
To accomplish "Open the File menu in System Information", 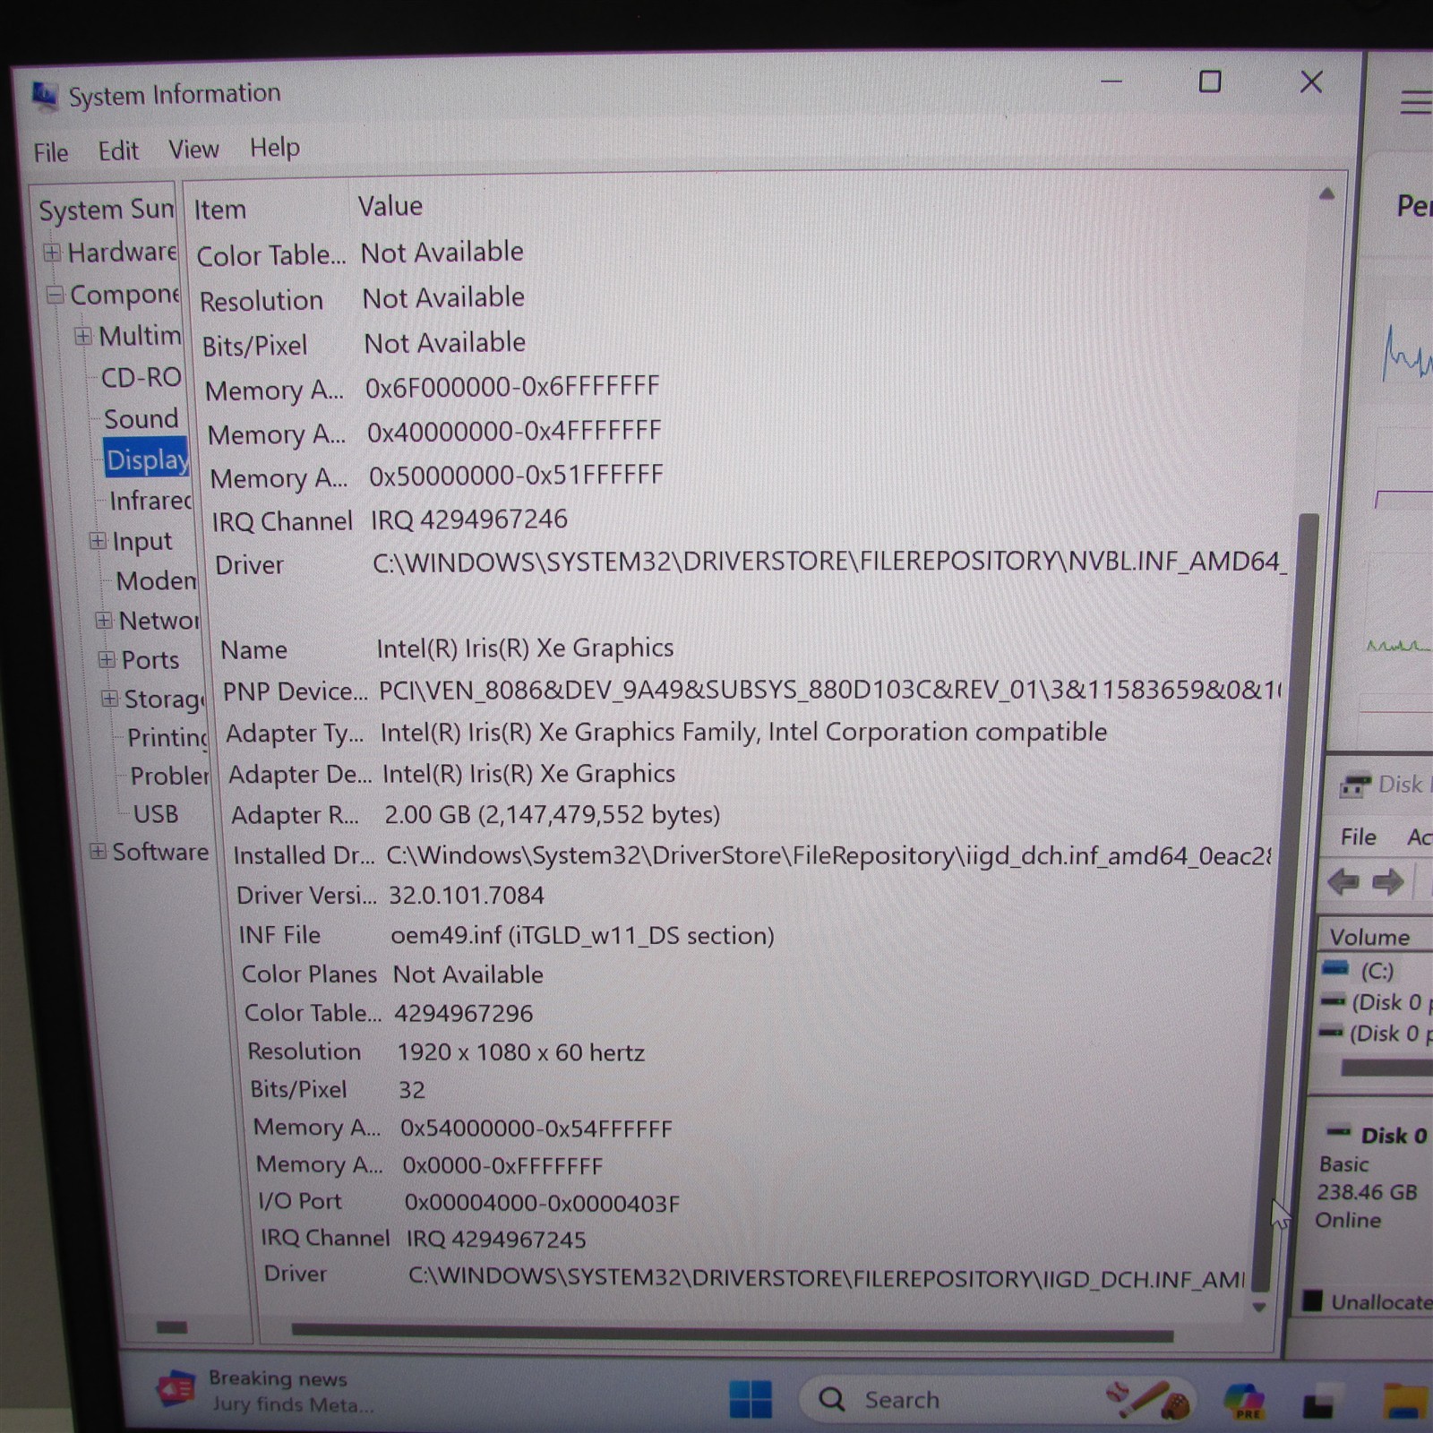I will (51, 152).
